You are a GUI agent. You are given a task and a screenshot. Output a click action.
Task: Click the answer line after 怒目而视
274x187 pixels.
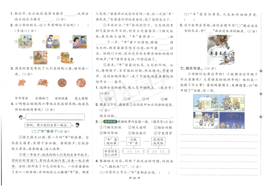[144, 116]
